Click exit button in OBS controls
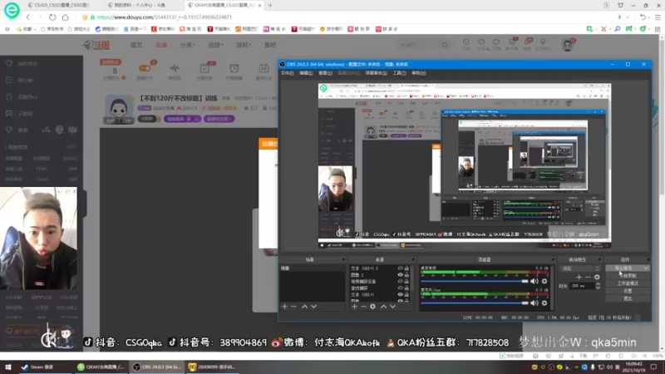 [628, 298]
